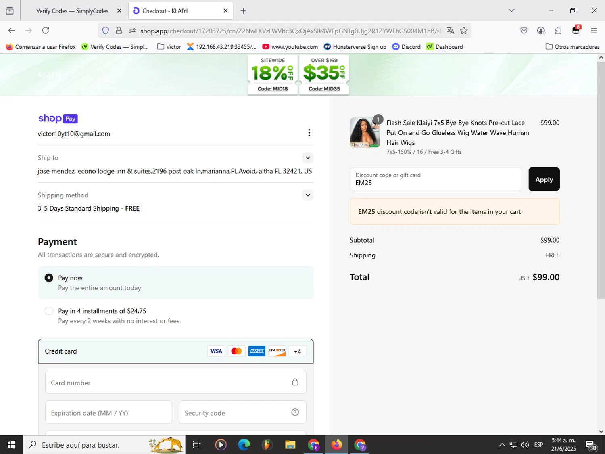Click the Card number field
Screen dimensions: 605x454
click(175, 382)
